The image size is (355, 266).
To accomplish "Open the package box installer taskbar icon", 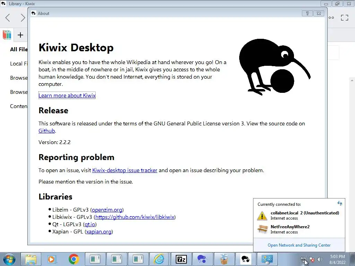I will (224, 259).
